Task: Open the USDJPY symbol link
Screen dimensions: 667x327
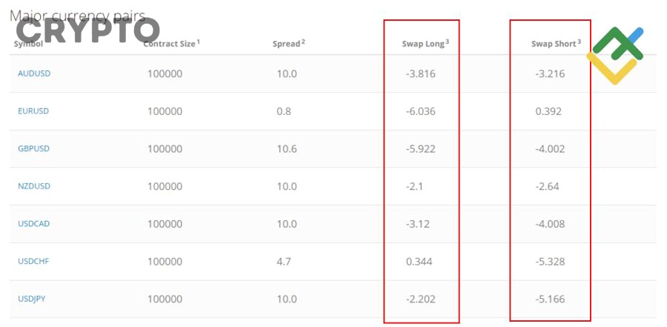Action: click(x=31, y=299)
